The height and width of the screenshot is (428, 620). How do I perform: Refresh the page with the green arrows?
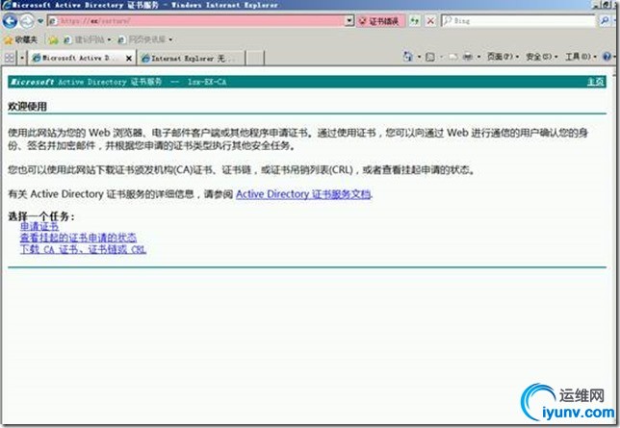point(414,20)
